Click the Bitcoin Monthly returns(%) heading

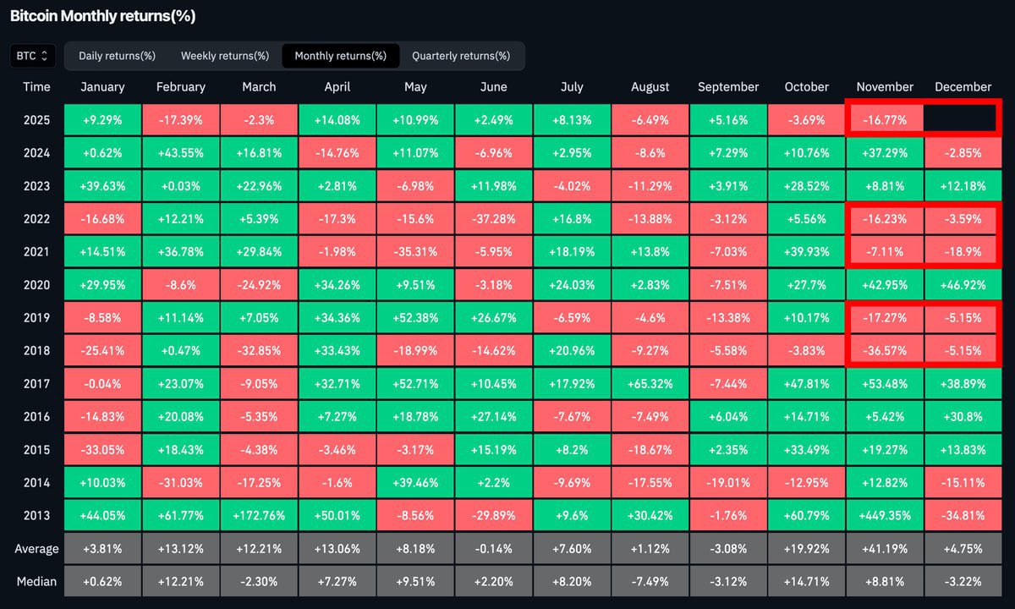[103, 16]
